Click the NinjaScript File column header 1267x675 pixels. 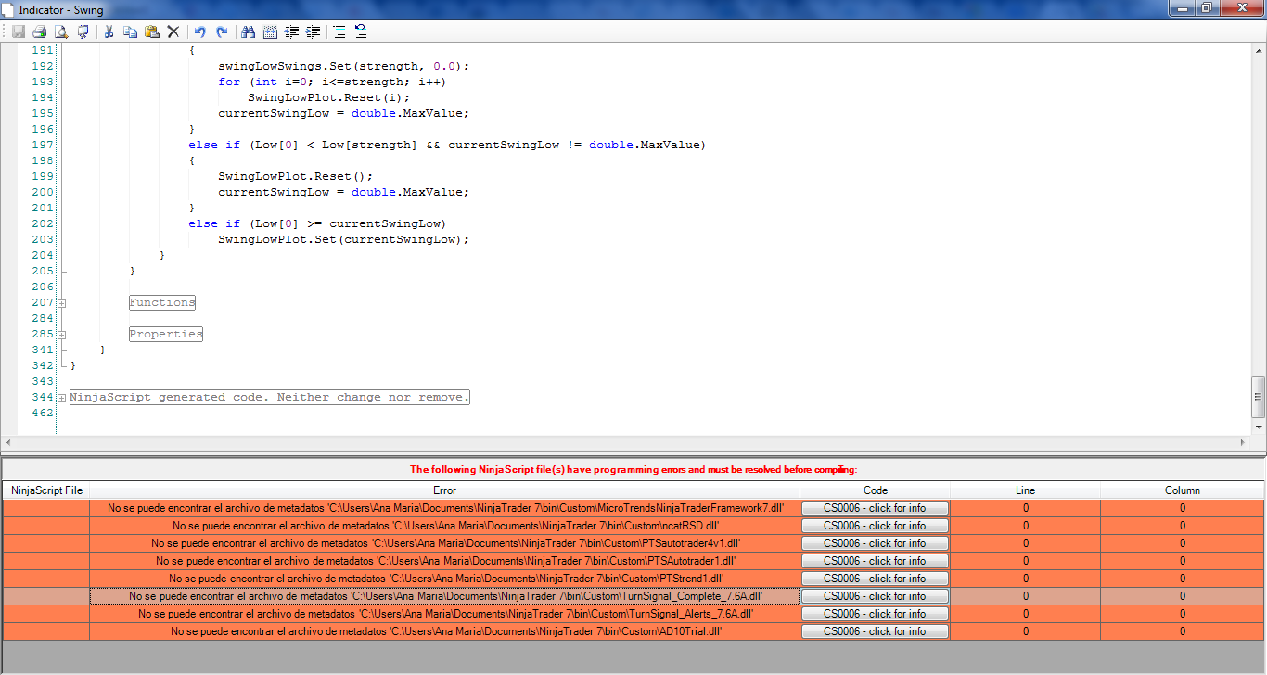[46, 490]
